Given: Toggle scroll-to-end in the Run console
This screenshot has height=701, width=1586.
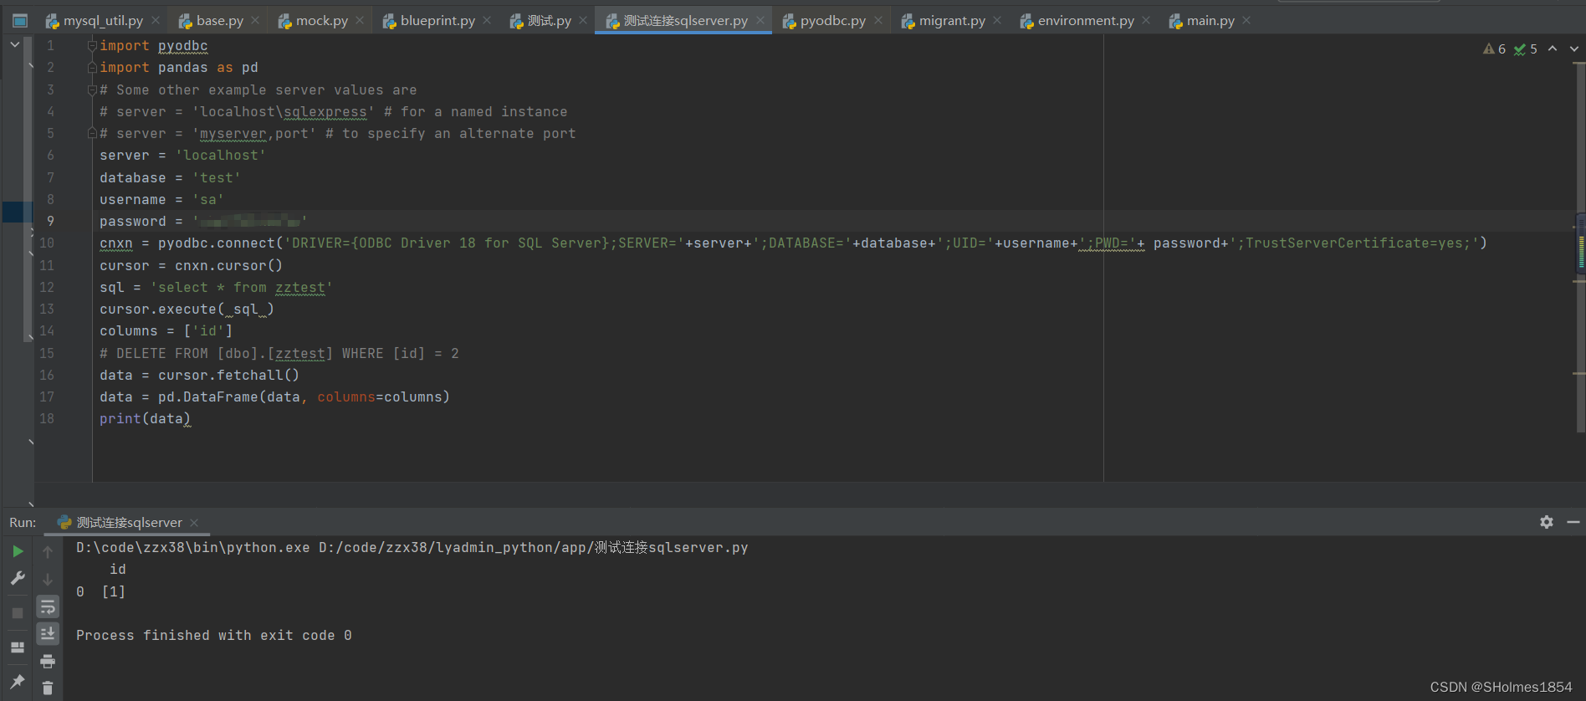Looking at the screenshot, I should [x=48, y=633].
